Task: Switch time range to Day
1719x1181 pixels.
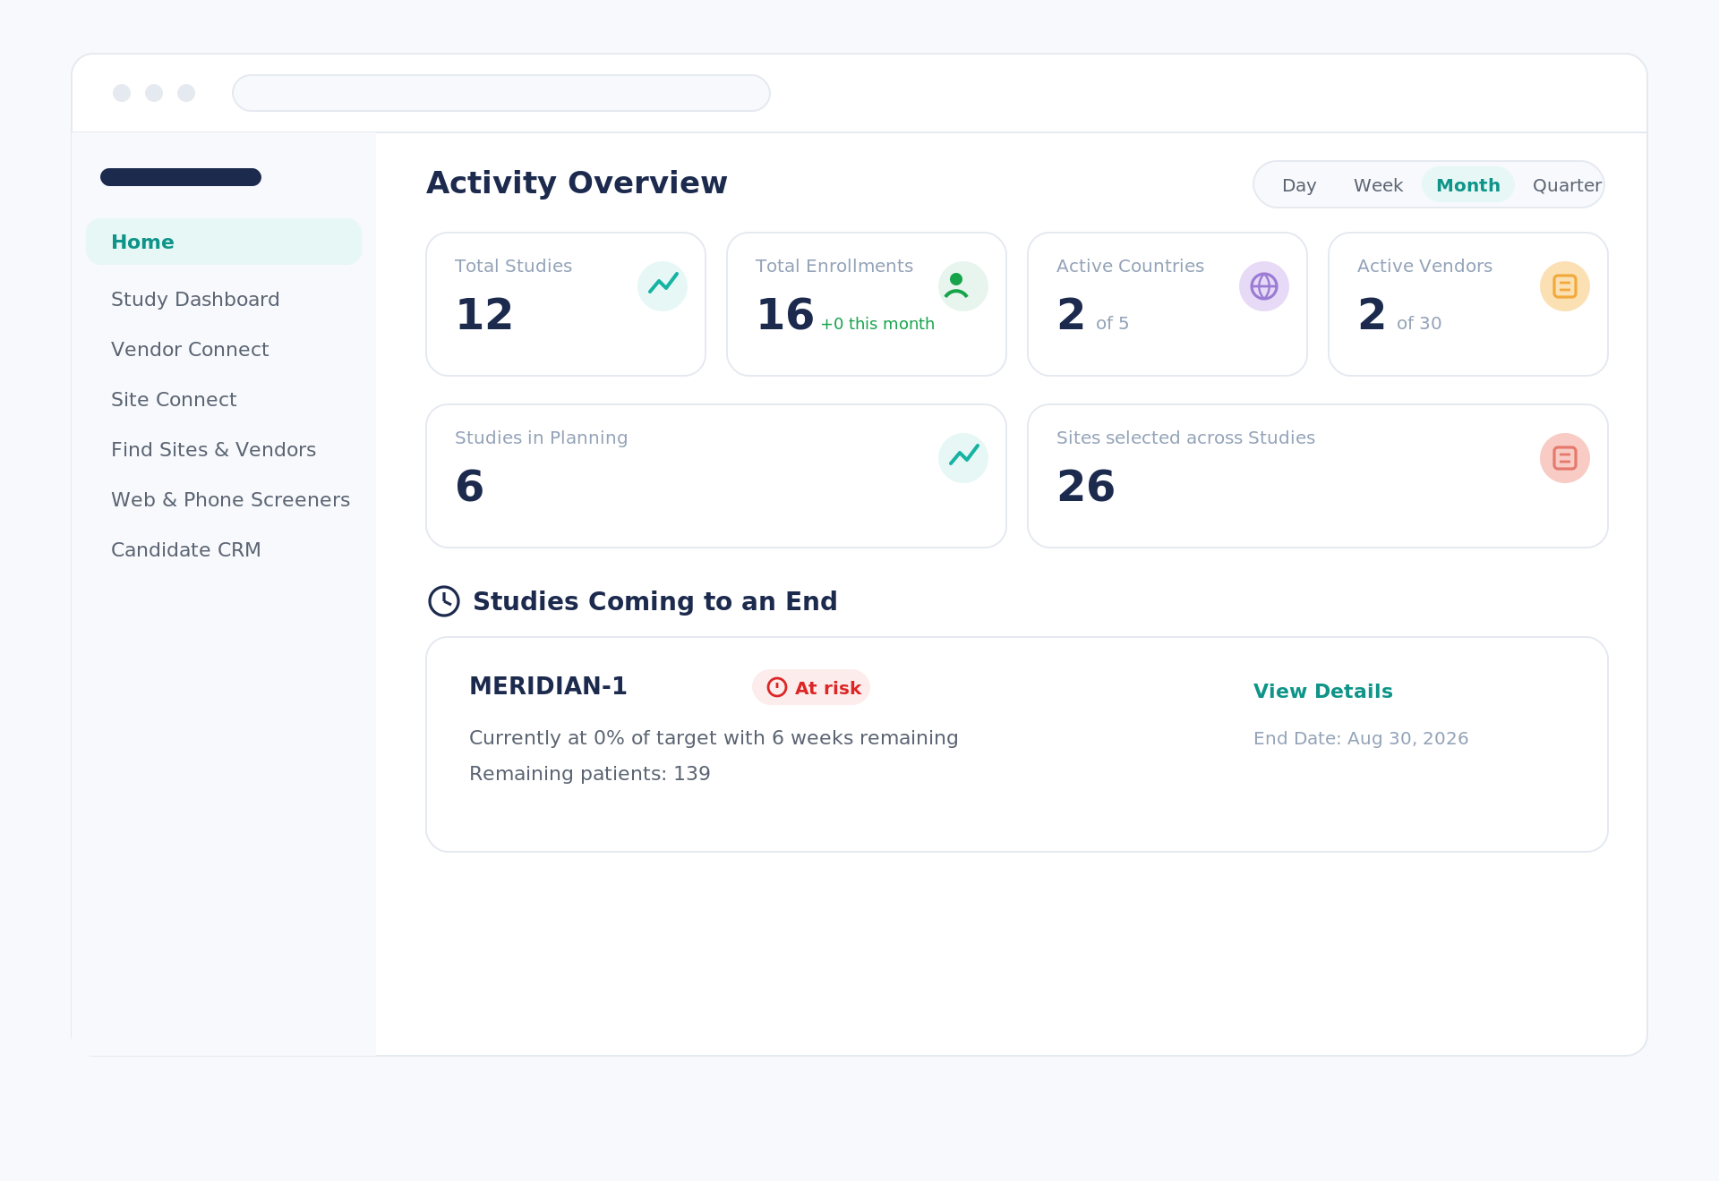Action: click(x=1299, y=185)
